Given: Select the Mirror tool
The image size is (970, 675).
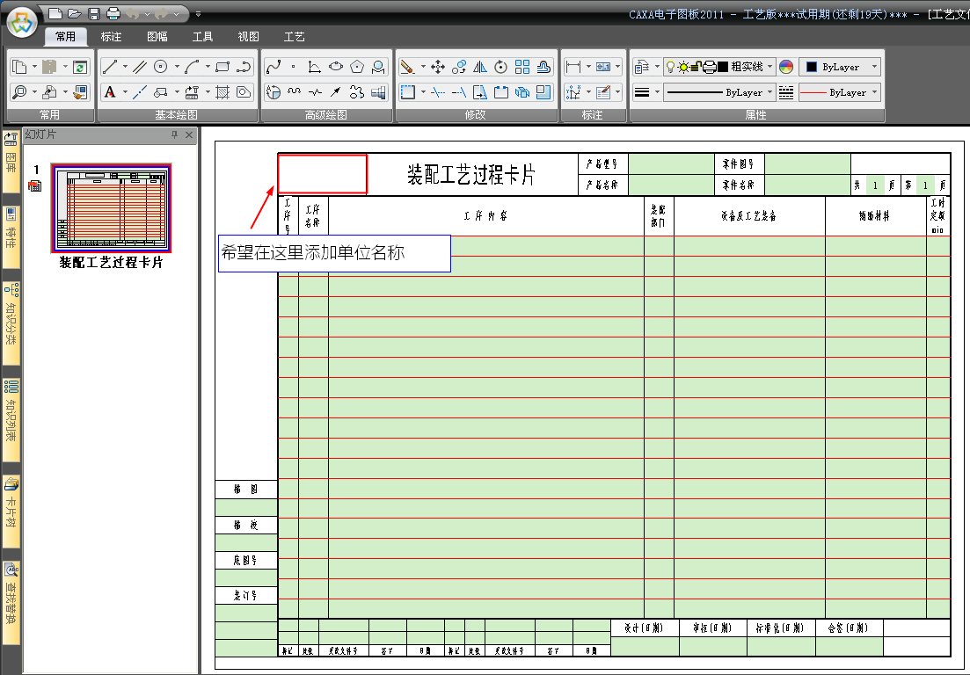Looking at the screenshot, I should (480, 67).
